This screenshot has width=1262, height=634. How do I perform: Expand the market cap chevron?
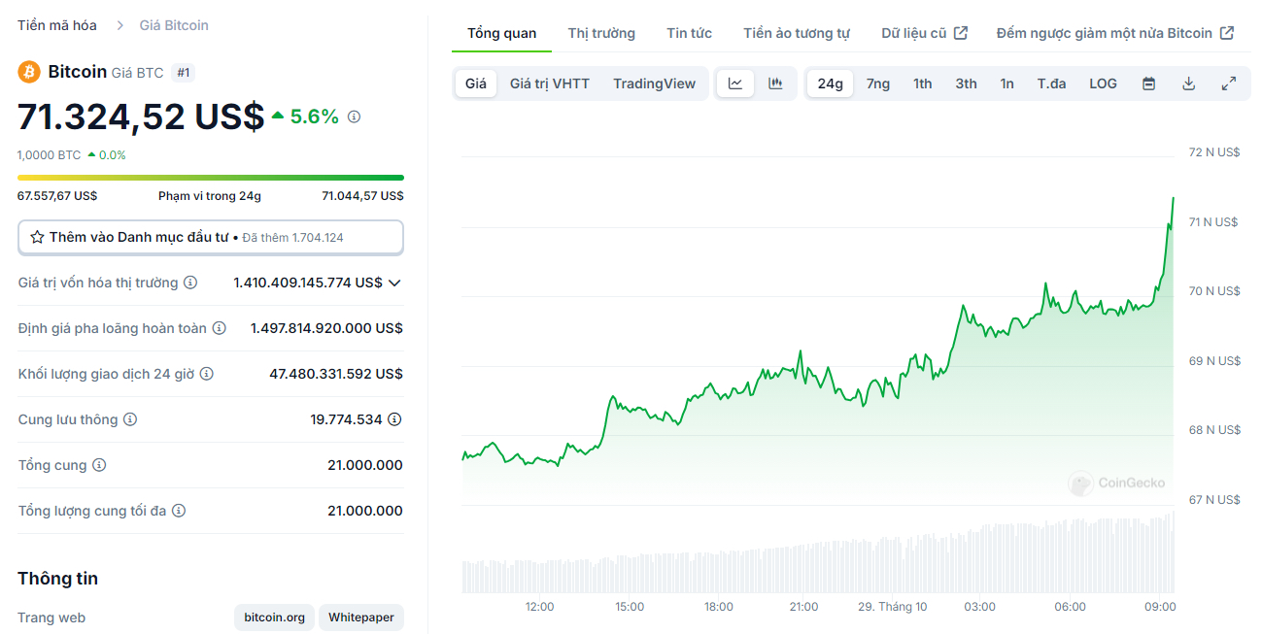(394, 283)
